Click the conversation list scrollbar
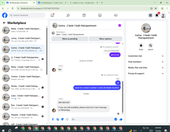 click(47, 51)
